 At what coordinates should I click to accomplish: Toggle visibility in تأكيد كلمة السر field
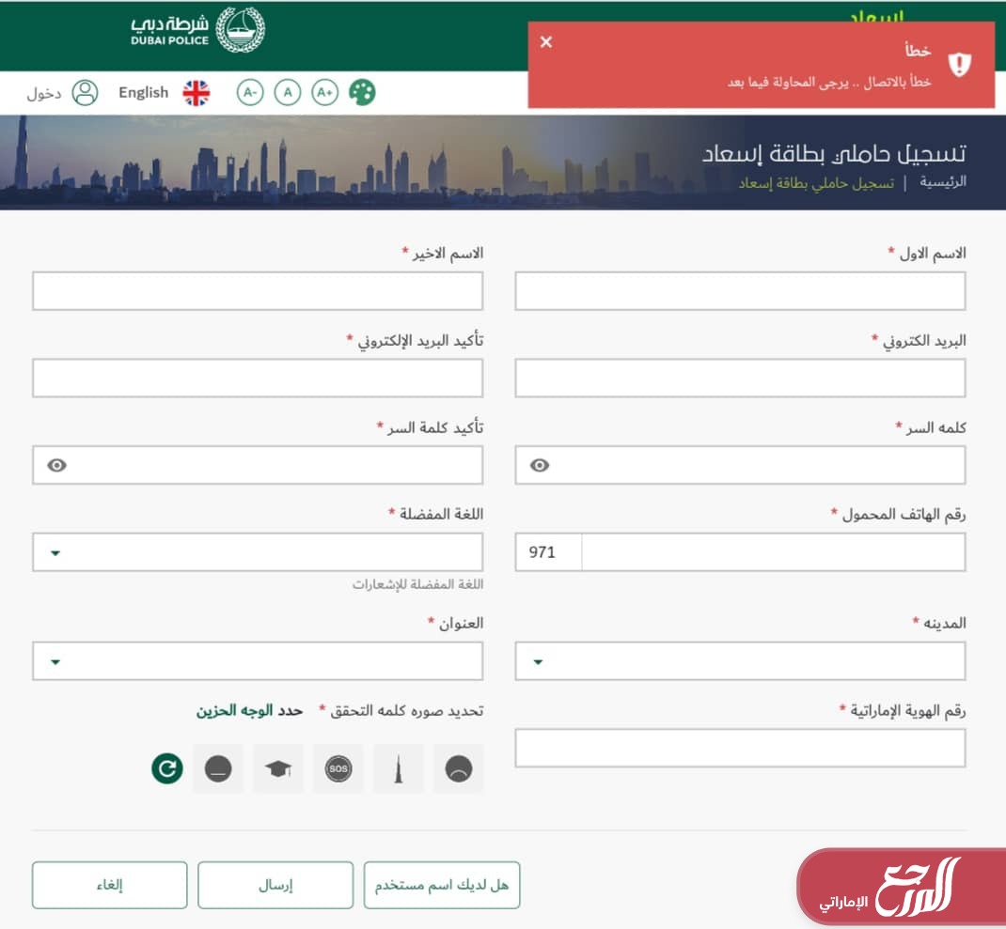point(57,465)
